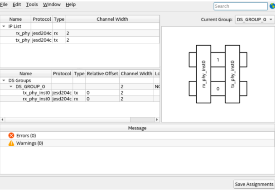This screenshot has height=191, width=275.
Task: Click the right arrow of horizontal scrollbar
Action: tap(157, 119)
